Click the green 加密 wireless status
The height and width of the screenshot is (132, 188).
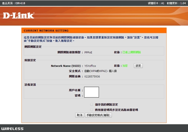pos(125,66)
